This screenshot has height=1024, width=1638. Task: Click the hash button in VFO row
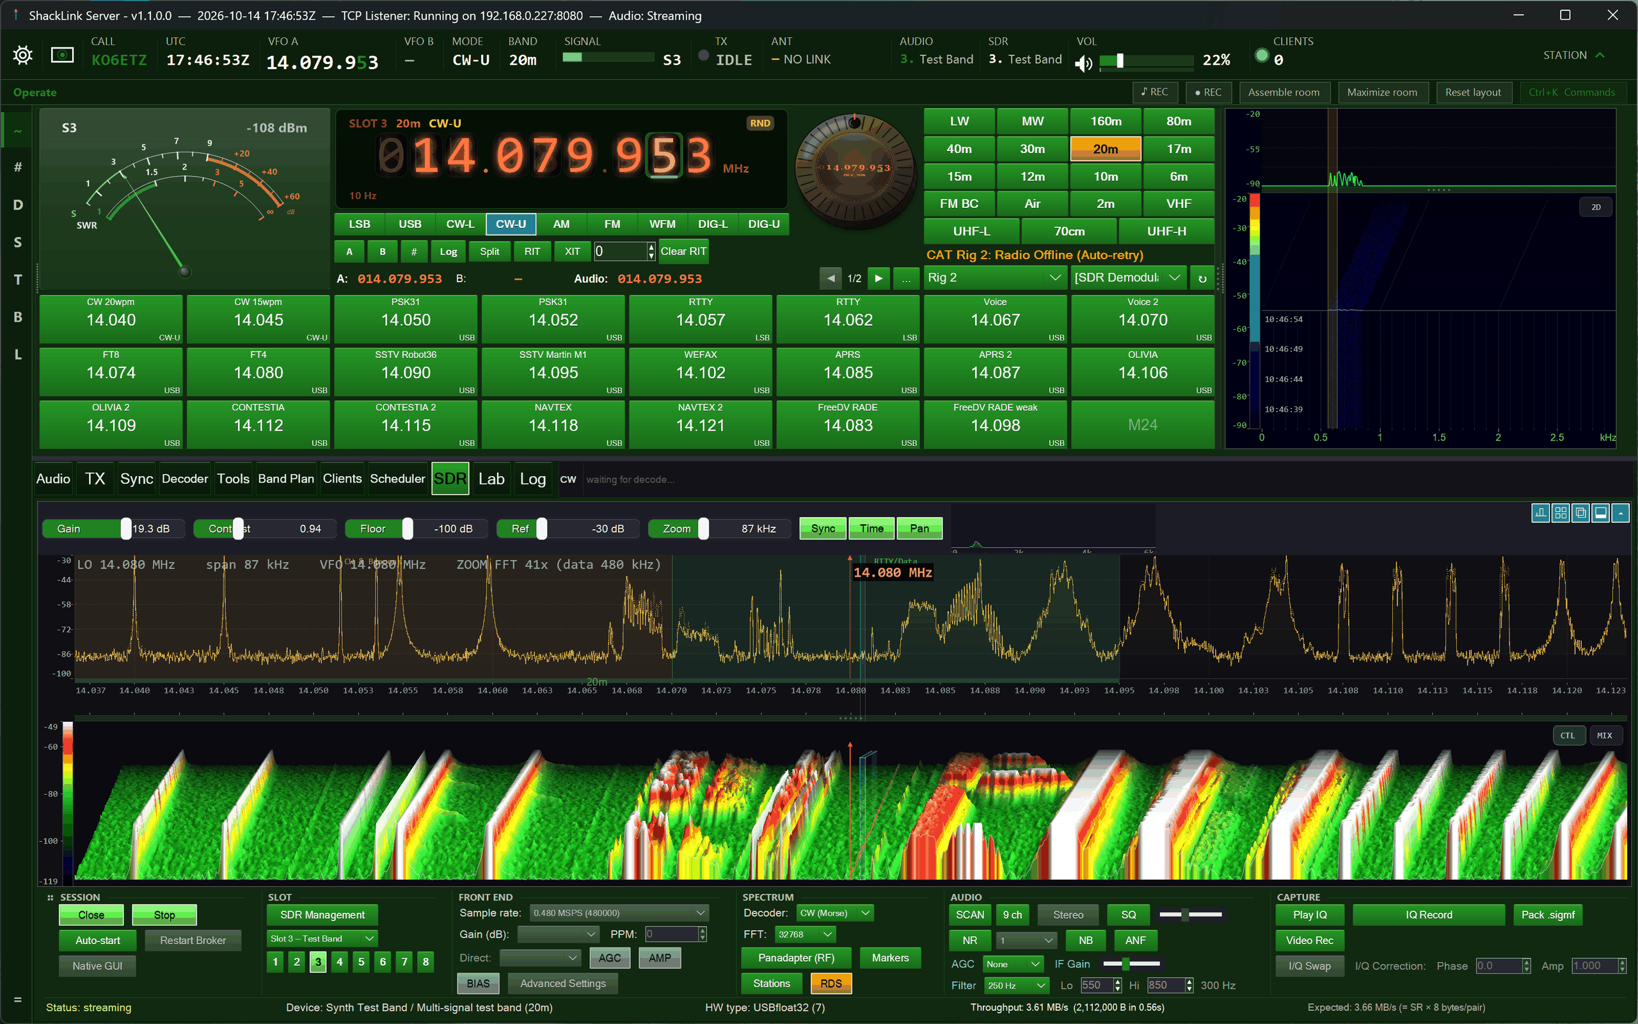pyautogui.click(x=414, y=252)
